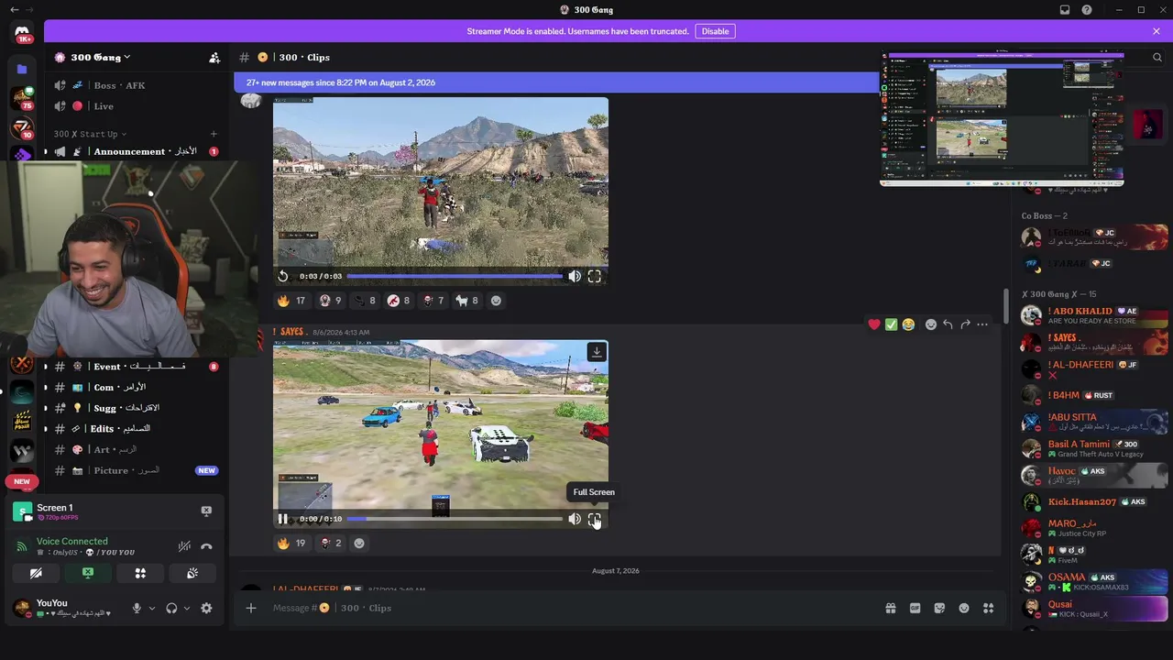Open headphone output options dropdown
The image size is (1173, 660).
[x=186, y=608]
